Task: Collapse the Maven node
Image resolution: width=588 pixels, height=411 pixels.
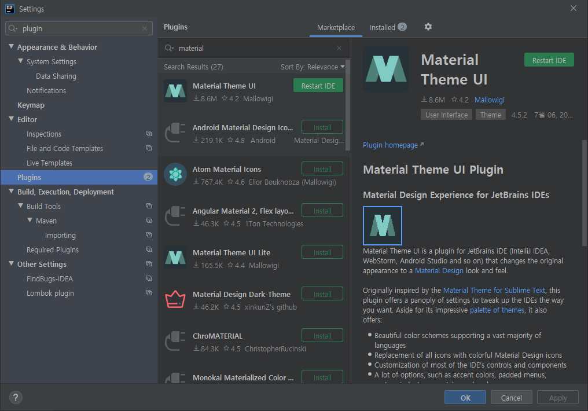Action: (x=30, y=220)
